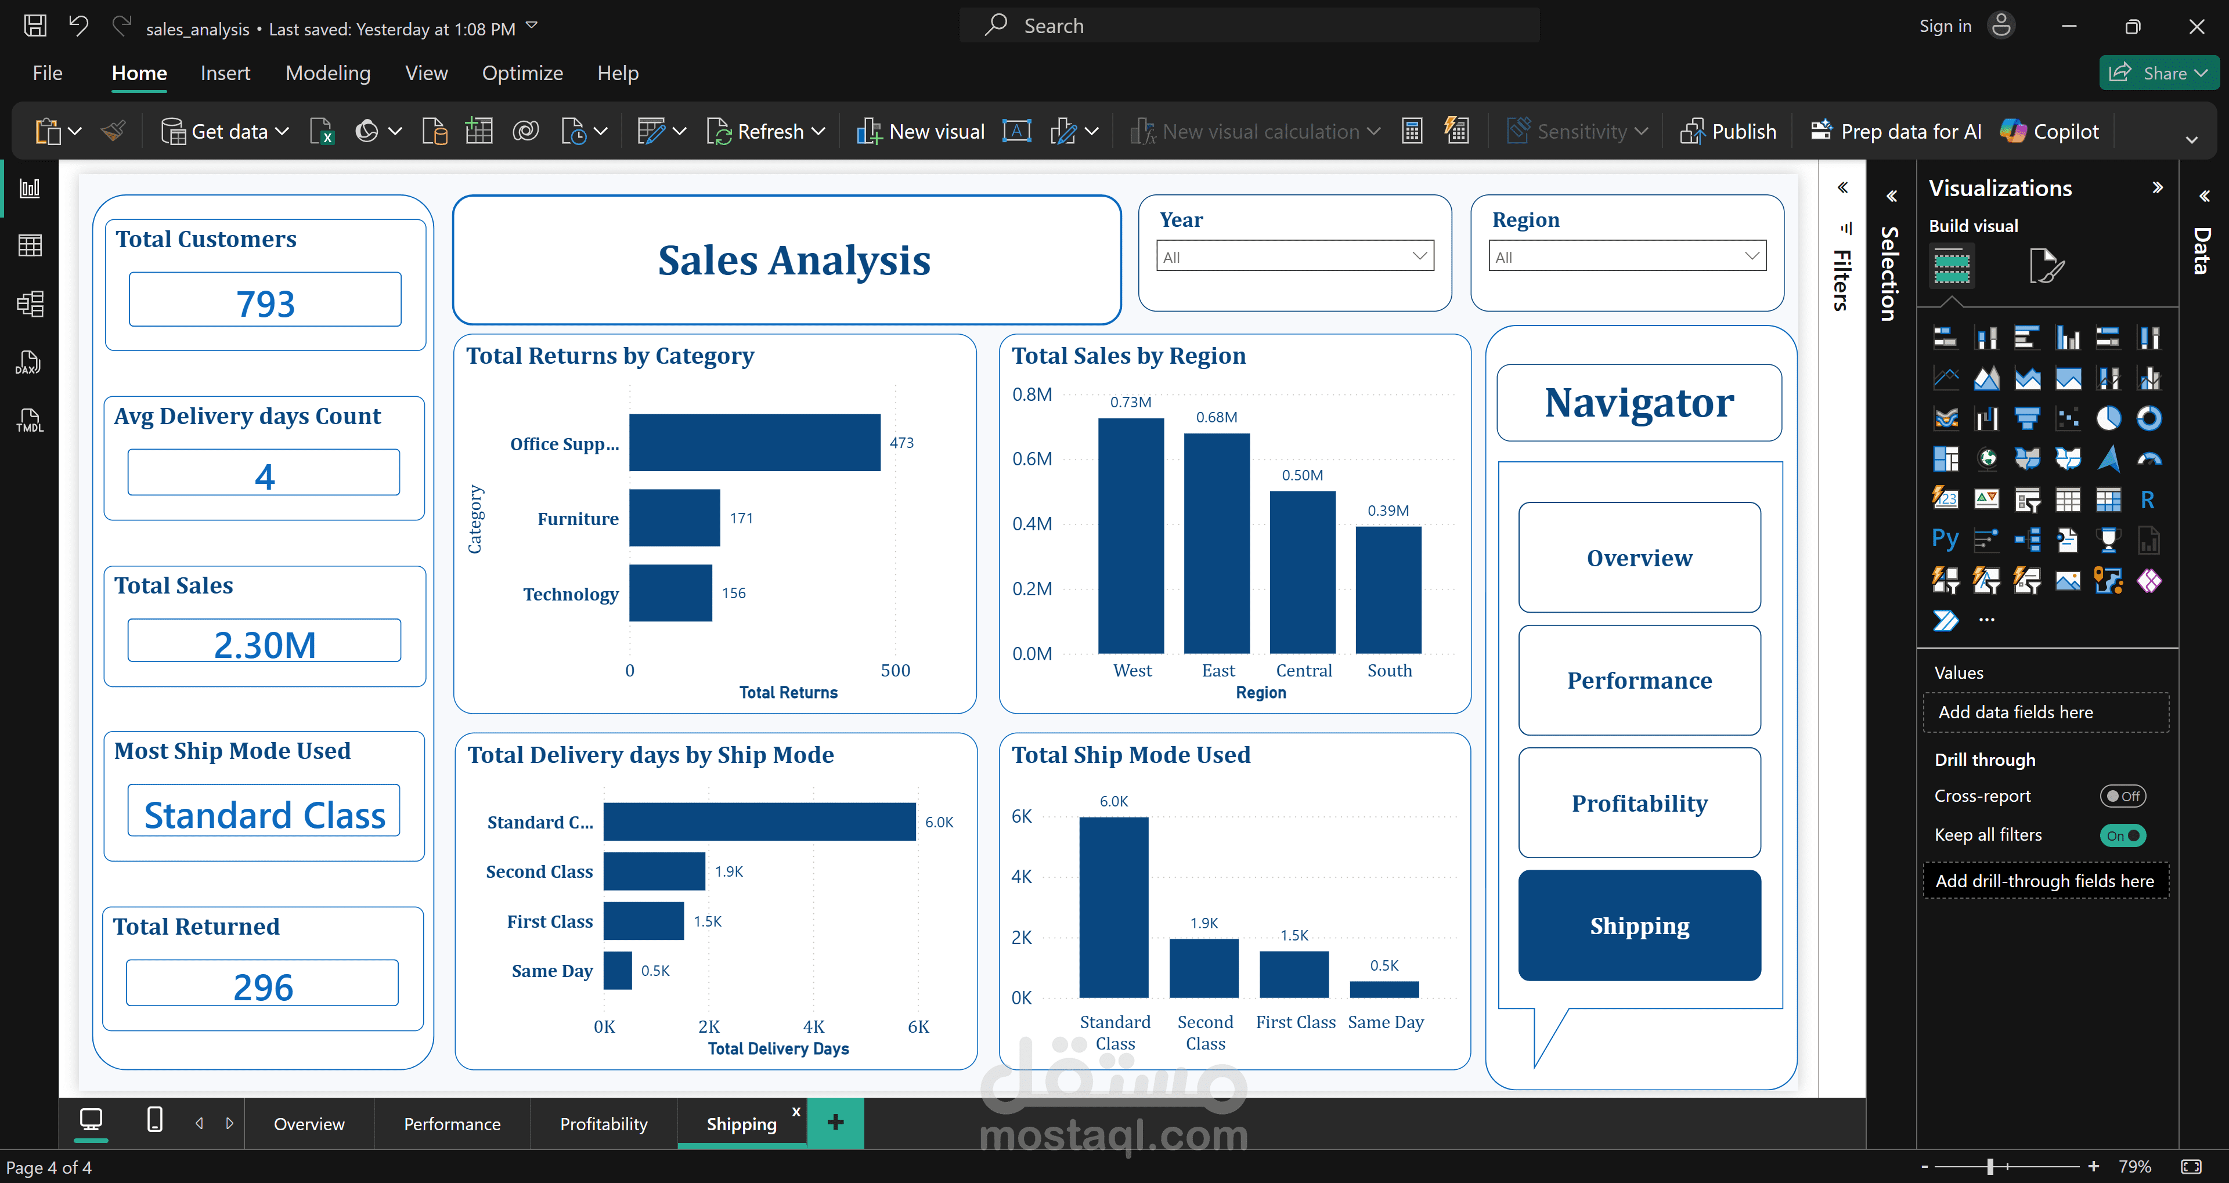Screen dimensions: 2229x1183
Task: Click the Performance navigator button
Action: [1640, 681]
